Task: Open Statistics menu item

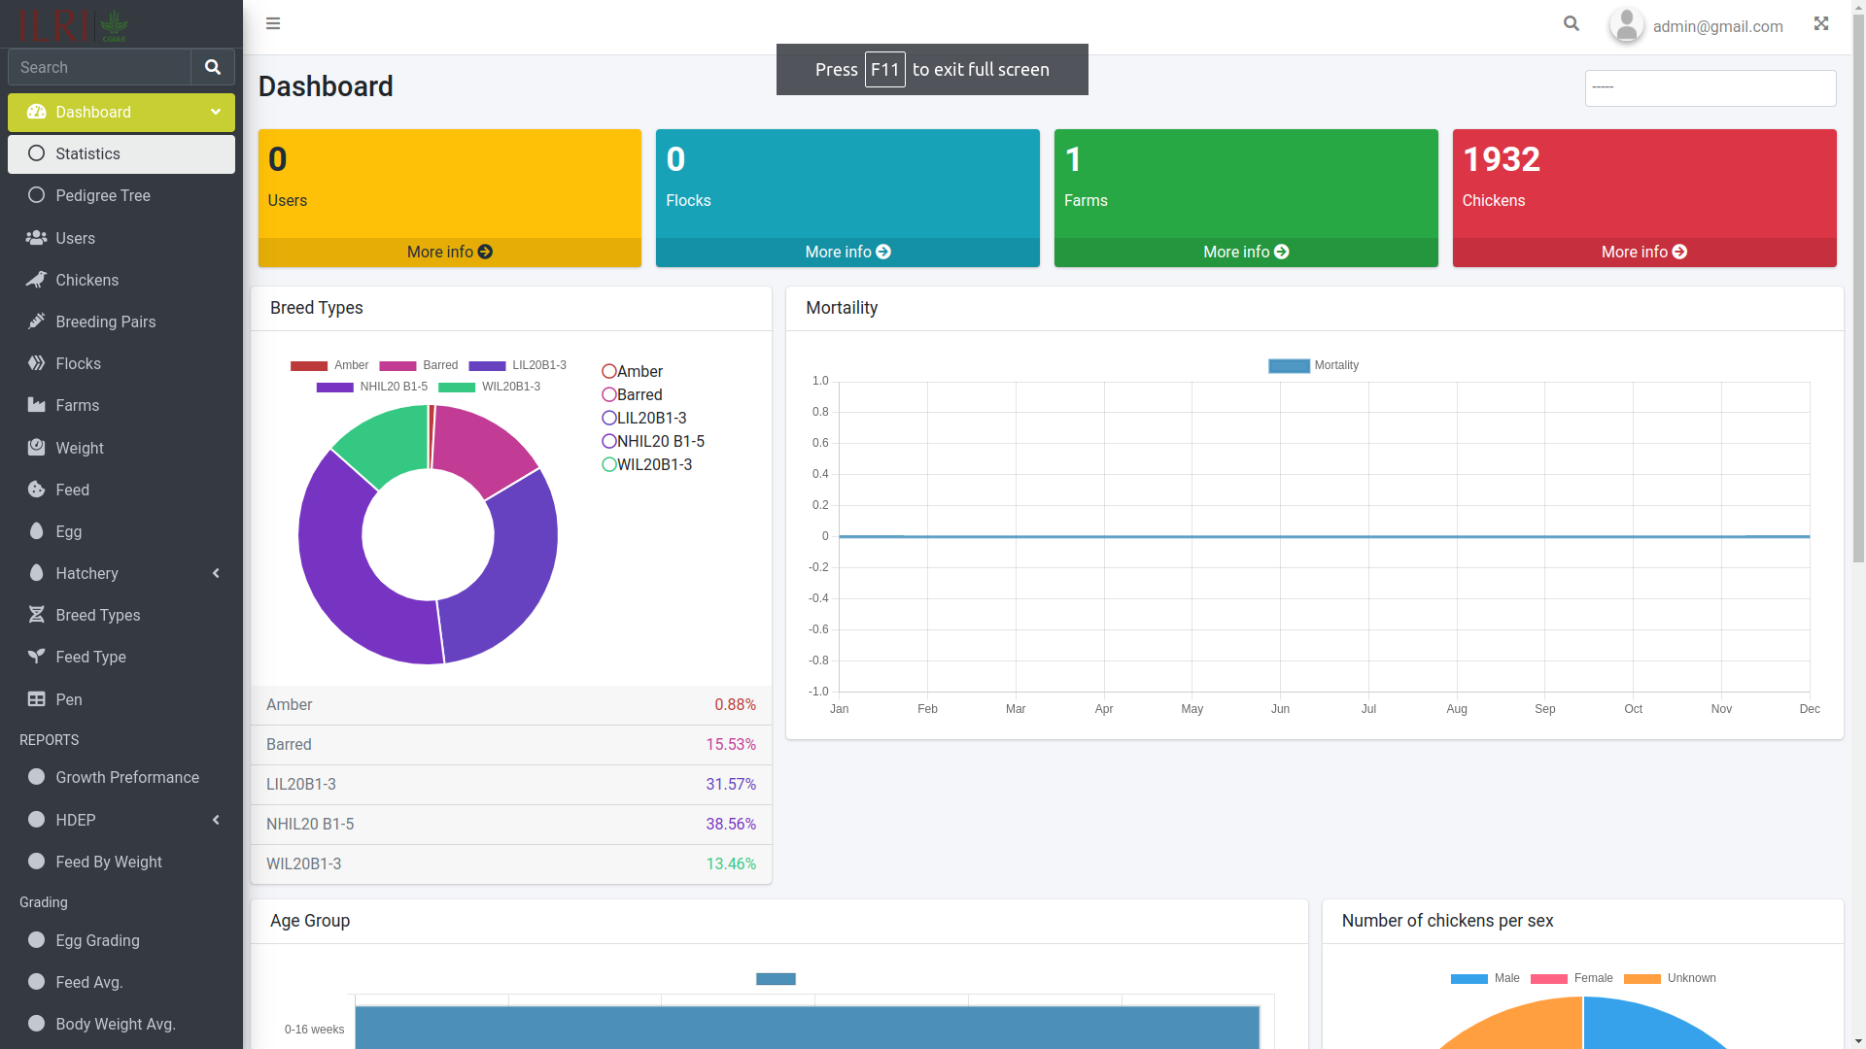Action: pos(121,154)
